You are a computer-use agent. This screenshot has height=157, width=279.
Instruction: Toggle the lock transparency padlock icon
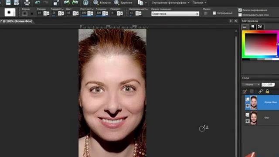[x=267, y=92]
